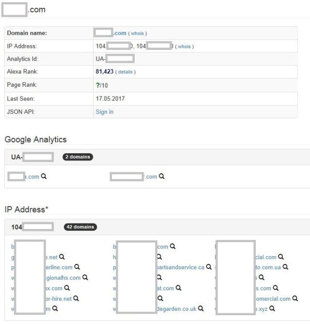Open the domain link ending in at.com
This screenshot has width=310, height=324.
point(165,288)
